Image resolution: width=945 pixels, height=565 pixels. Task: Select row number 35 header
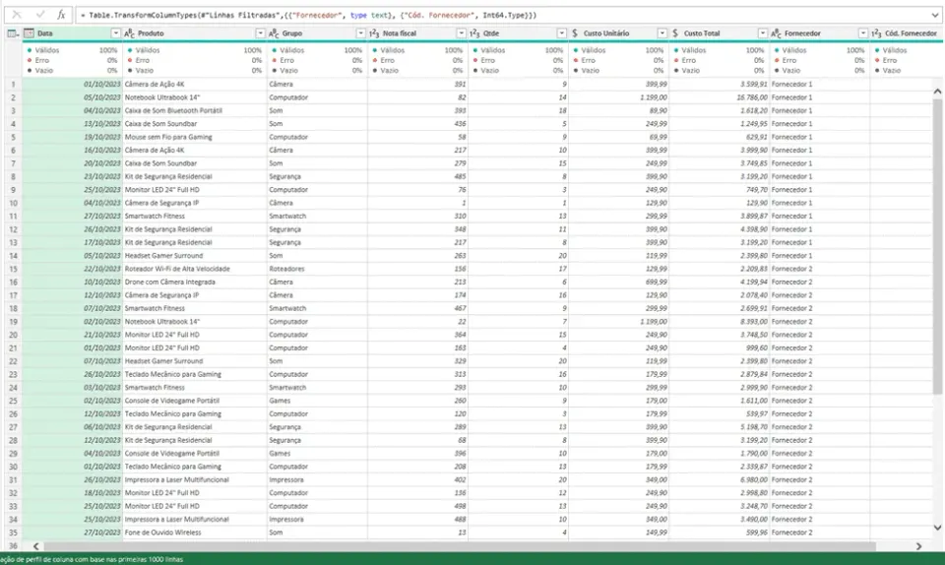(13, 533)
